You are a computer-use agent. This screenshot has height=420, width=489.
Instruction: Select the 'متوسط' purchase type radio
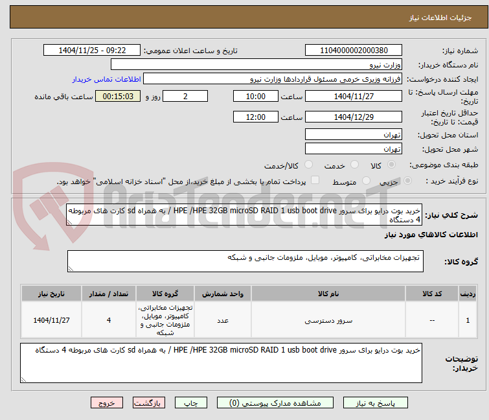tap(366, 181)
